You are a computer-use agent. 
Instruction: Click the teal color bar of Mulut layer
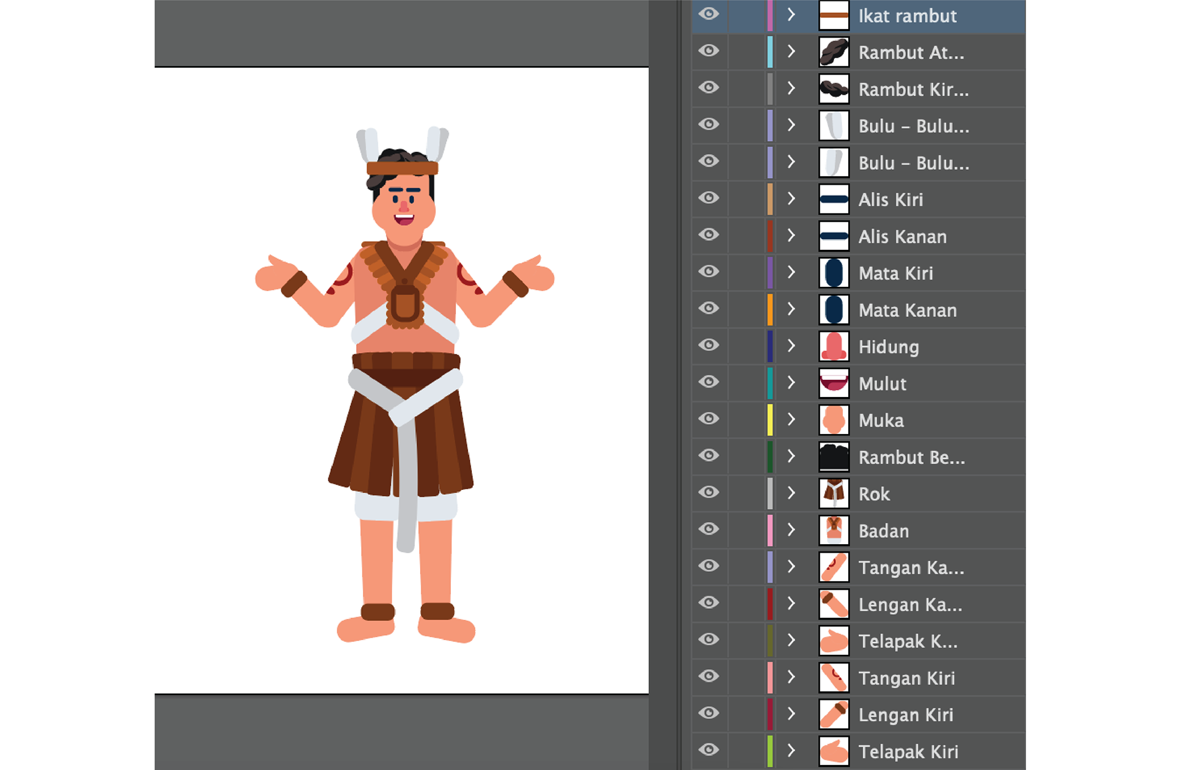(769, 383)
